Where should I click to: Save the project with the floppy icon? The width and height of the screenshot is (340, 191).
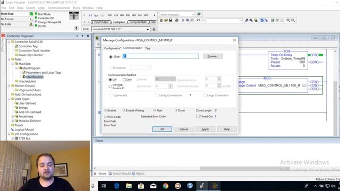(171, 20)
